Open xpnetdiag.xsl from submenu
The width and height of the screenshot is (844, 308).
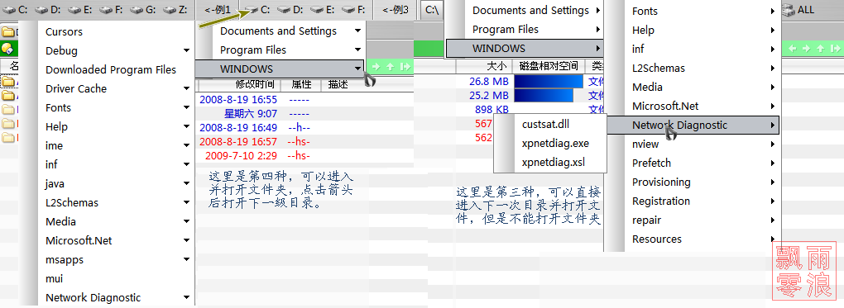554,163
